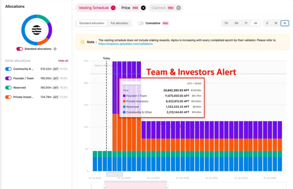Click the 3,210,144.60 APT tooltip value
Screen dimensions: 293x189
pyautogui.click(x=178, y=112)
